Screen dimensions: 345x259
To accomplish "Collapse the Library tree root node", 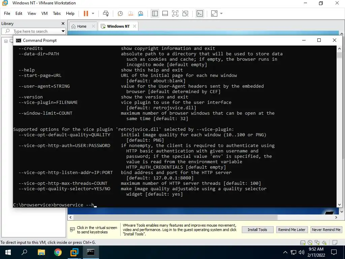I will click(x=6, y=41).
